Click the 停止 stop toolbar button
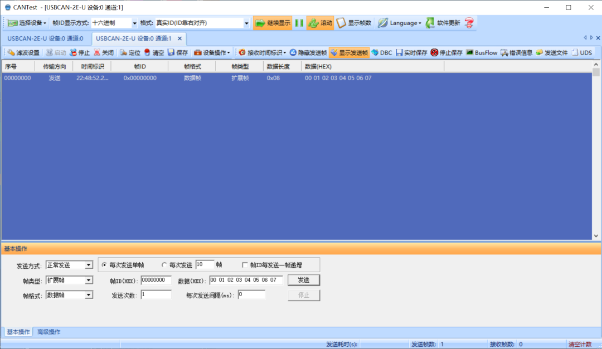The width and height of the screenshot is (602, 349). coord(80,52)
